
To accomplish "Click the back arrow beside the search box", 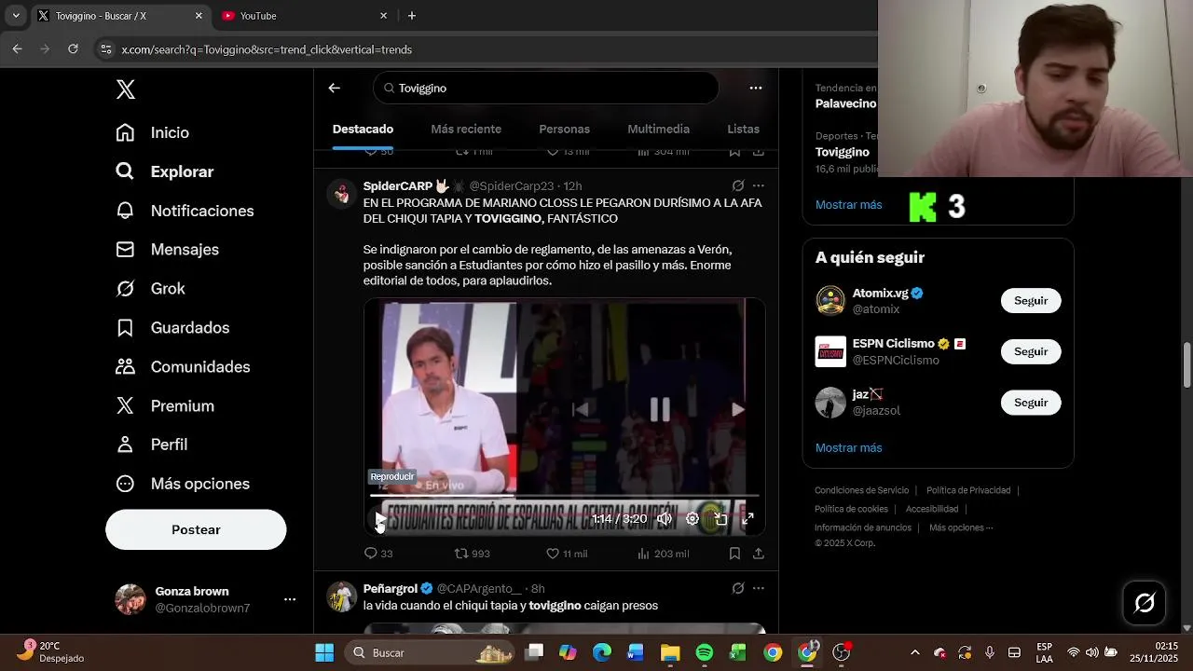I will 335,88.
